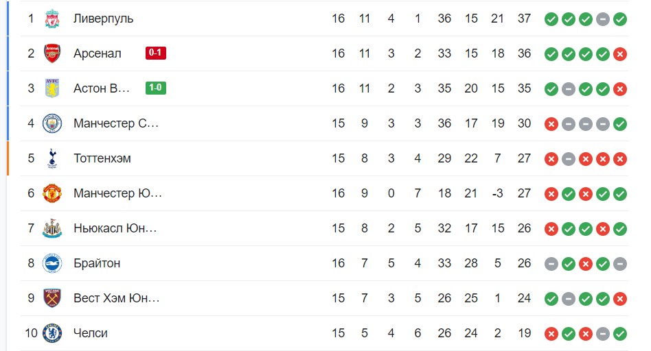Click the Newcastle United club crest

(x=52, y=228)
